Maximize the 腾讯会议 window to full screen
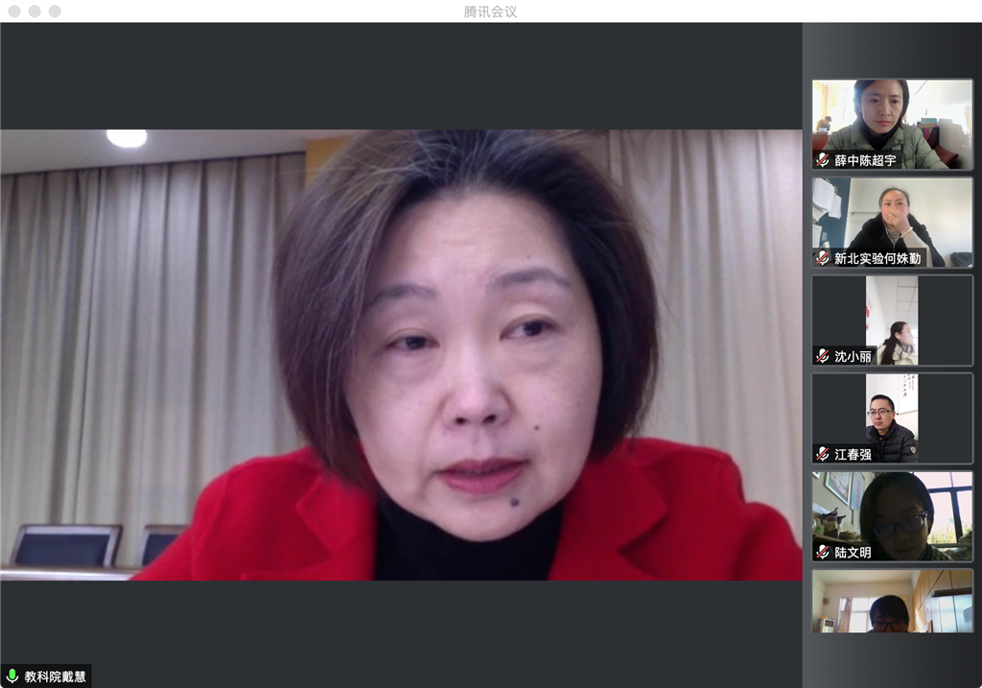 55,12
